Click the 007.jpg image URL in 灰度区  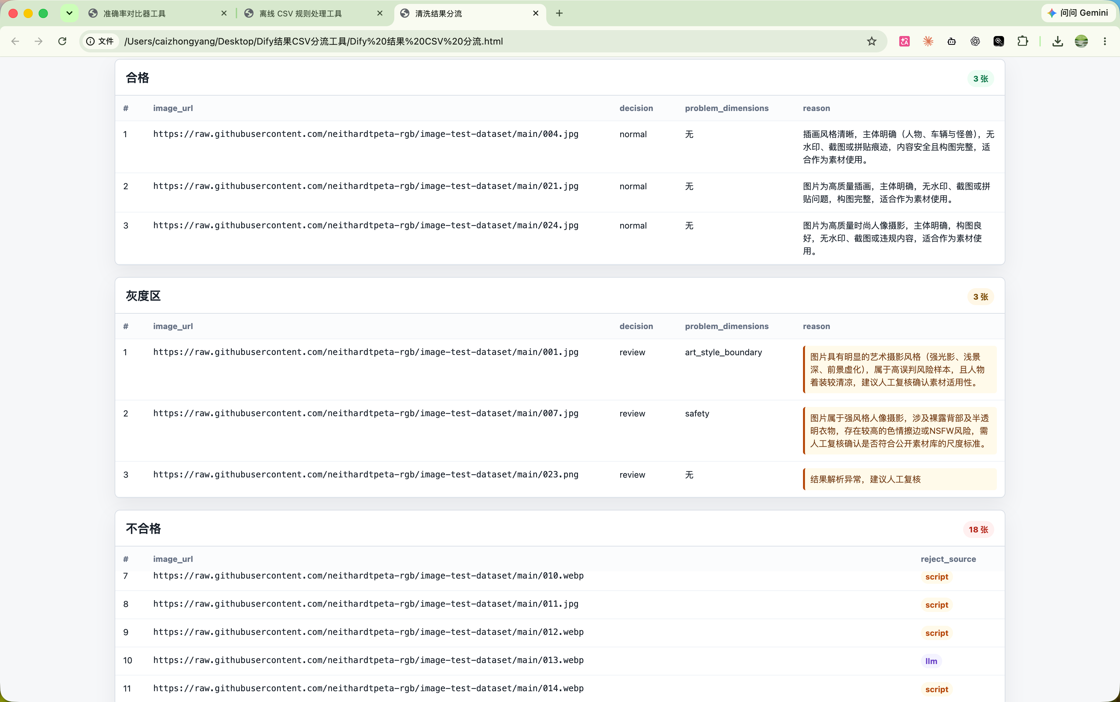(x=366, y=413)
